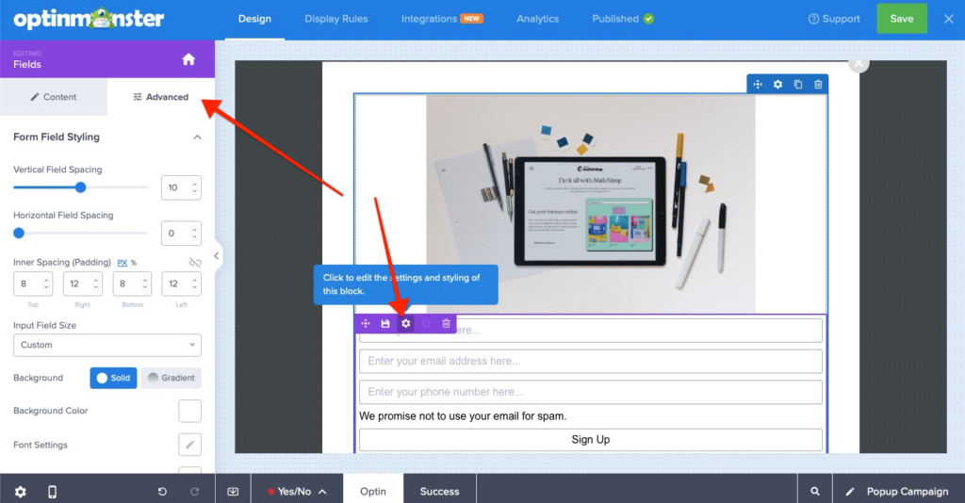
Task: Close the builder with the top-right X
Action: [948, 19]
